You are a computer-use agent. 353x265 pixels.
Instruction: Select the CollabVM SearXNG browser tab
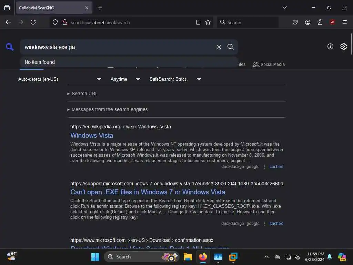54,8
